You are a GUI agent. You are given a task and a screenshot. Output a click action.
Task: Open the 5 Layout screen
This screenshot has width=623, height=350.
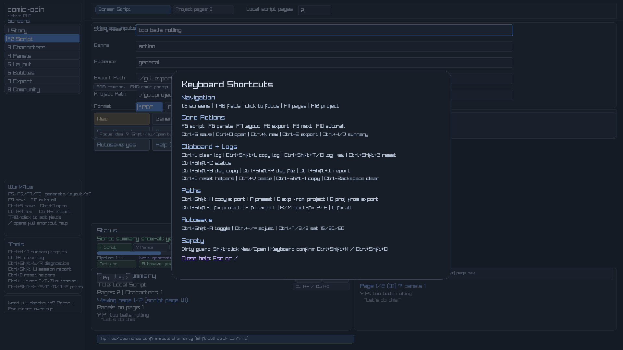click(x=42, y=64)
